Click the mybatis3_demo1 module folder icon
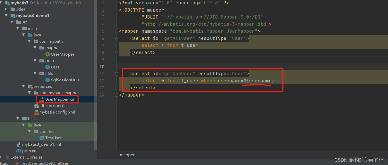Screen dimensions: 388x165 click(x=13, y=15)
